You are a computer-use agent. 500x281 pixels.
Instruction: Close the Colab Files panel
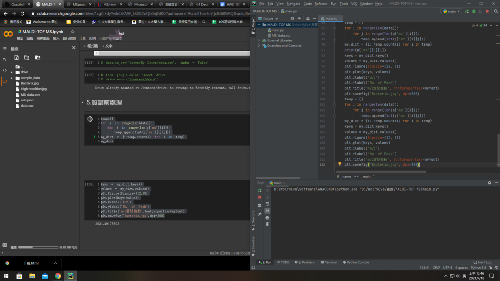pyautogui.click(x=74, y=48)
